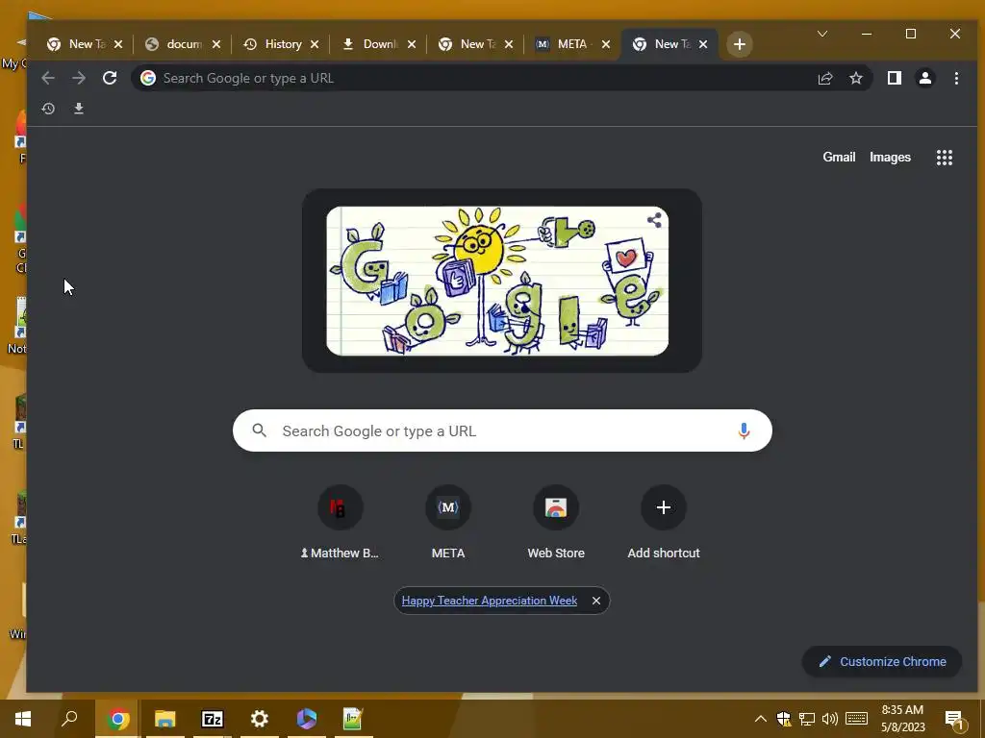Open Chrome profile menu
The width and height of the screenshot is (985, 738).
pos(924,78)
